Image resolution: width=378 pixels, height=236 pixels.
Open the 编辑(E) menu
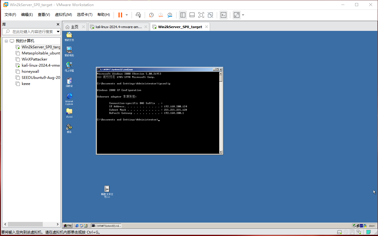[27, 15]
